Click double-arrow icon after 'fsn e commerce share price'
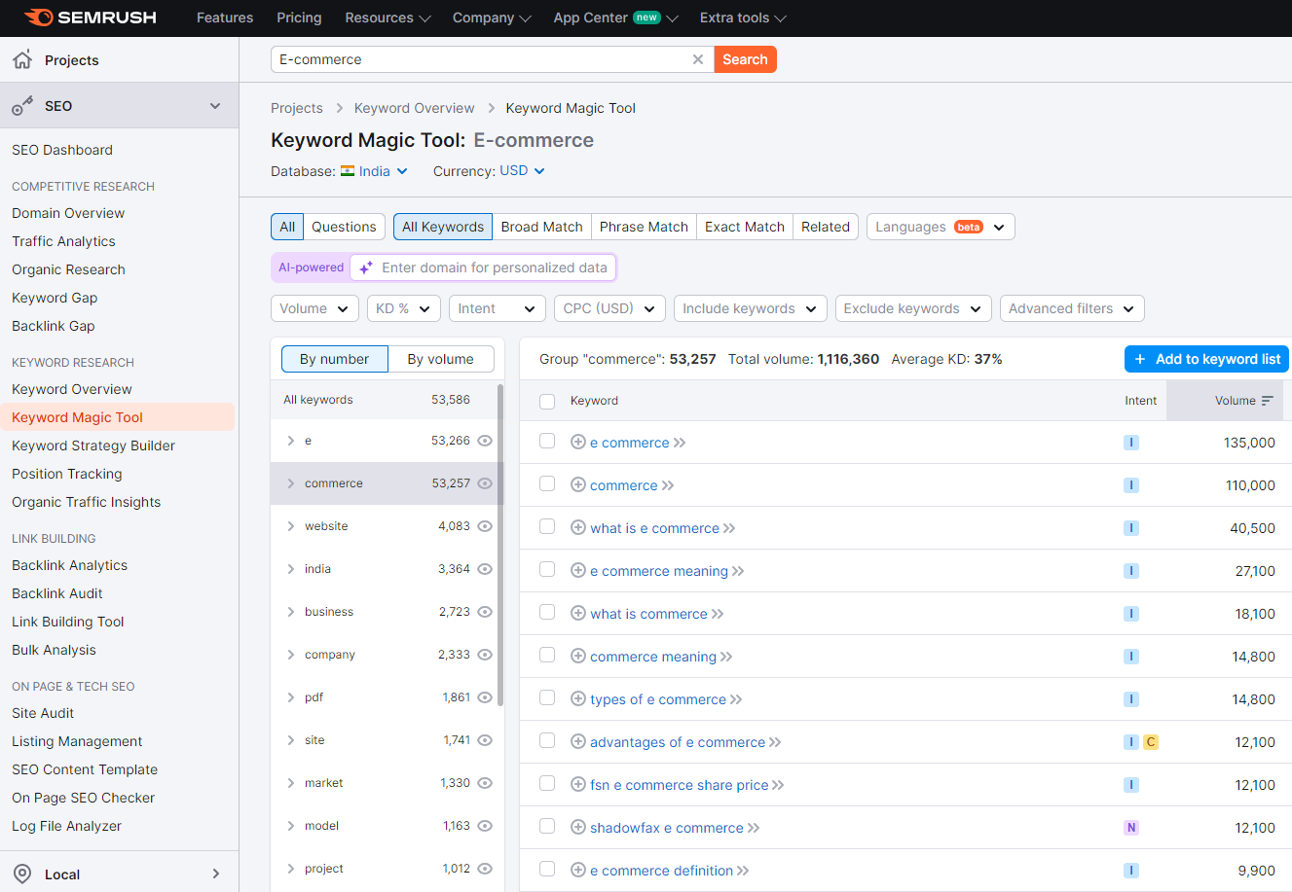 [x=778, y=785]
